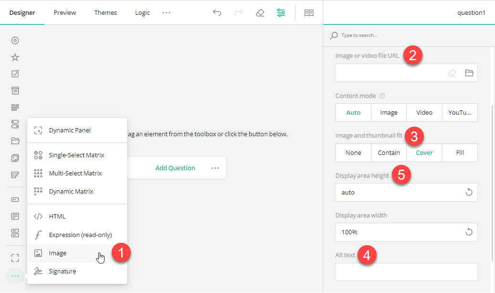Clear the image URL via its eraser icon

click(x=452, y=73)
